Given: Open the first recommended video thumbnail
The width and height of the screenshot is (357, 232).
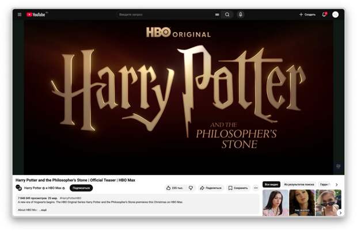Looking at the screenshot, I should tap(275, 203).
